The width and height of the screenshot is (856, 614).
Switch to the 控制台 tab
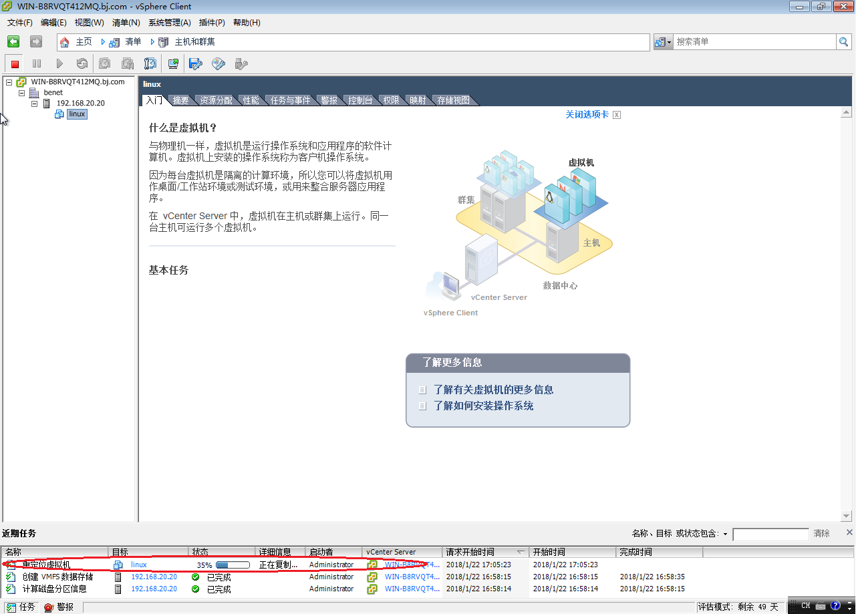click(360, 100)
